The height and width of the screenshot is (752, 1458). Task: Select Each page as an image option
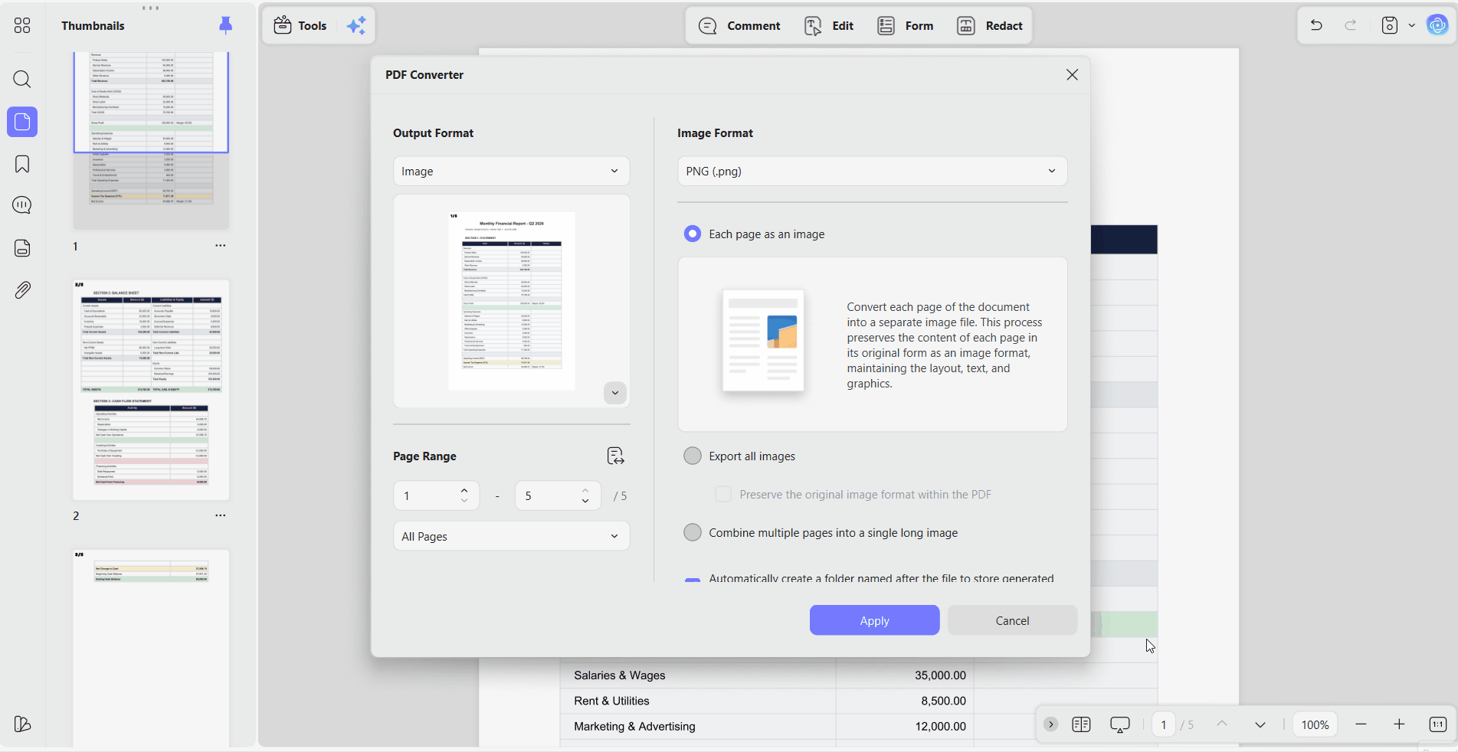click(x=693, y=234)
